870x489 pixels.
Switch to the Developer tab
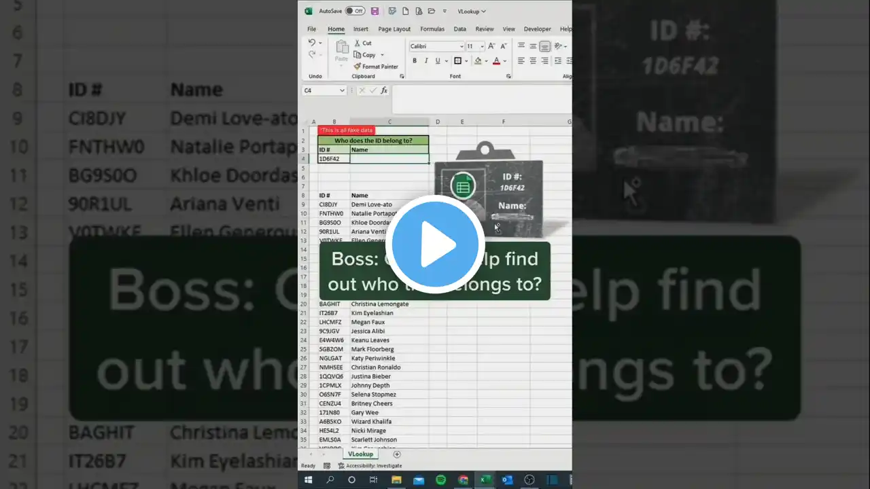[538, 29]
